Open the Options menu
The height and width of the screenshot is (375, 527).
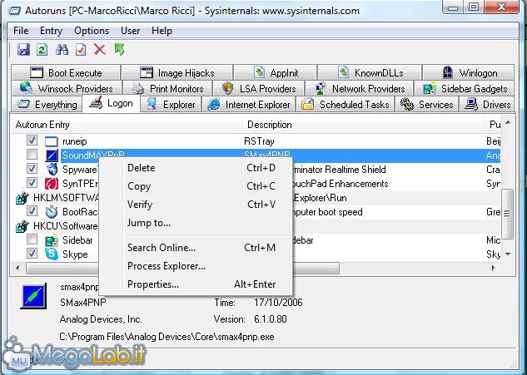click(x=92, y=31)
